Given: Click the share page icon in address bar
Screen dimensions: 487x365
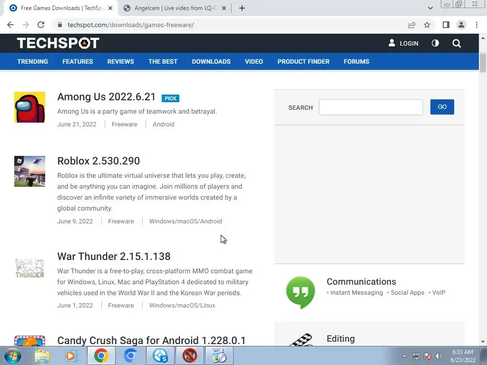Looking at the screenshot, I should 412,25.
